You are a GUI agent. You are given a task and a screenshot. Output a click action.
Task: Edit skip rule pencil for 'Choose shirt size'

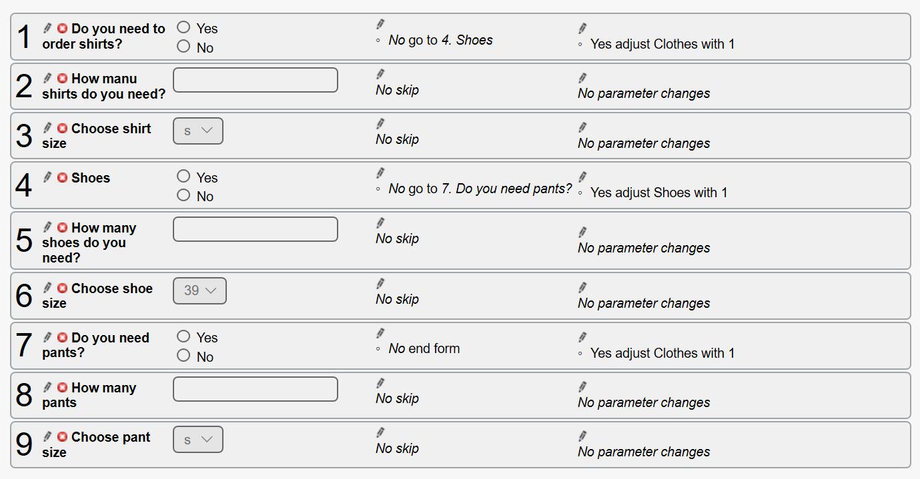pos(380,123)
